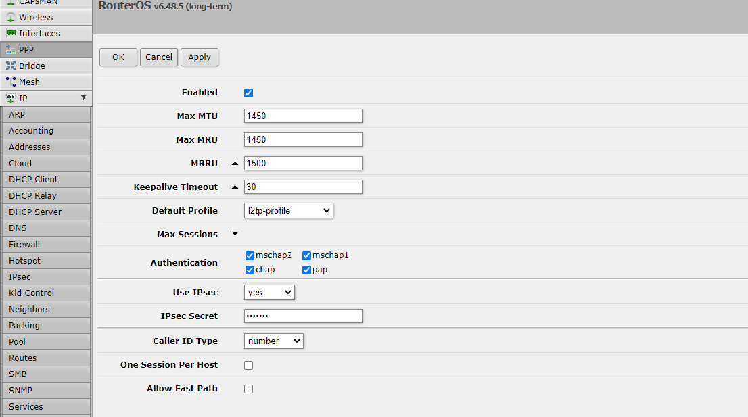This screenshot has width=748, height=417.
Task: Click the Apply button
Action: click(x=200, y=57)
